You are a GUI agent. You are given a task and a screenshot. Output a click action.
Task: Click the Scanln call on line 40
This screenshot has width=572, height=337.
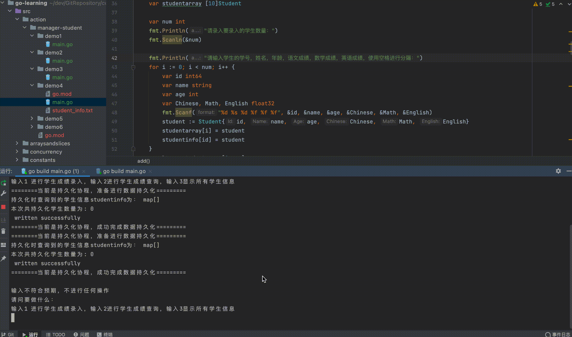(172, 40)
